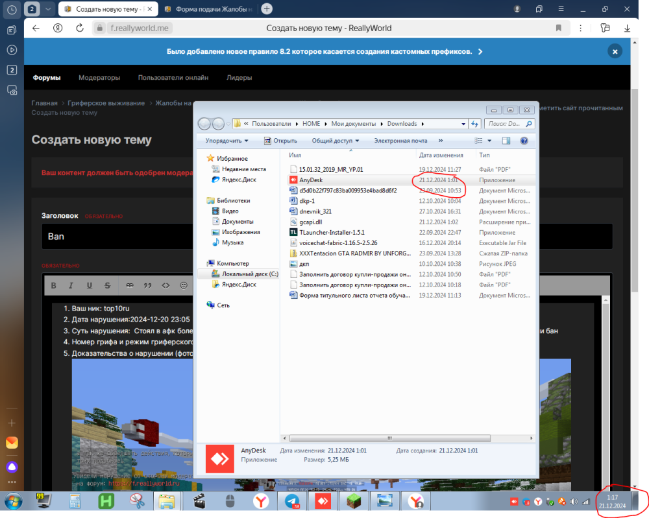Refresh the Explorer folder path
Viewport: 649px width, 518px height.
[475, 124]
